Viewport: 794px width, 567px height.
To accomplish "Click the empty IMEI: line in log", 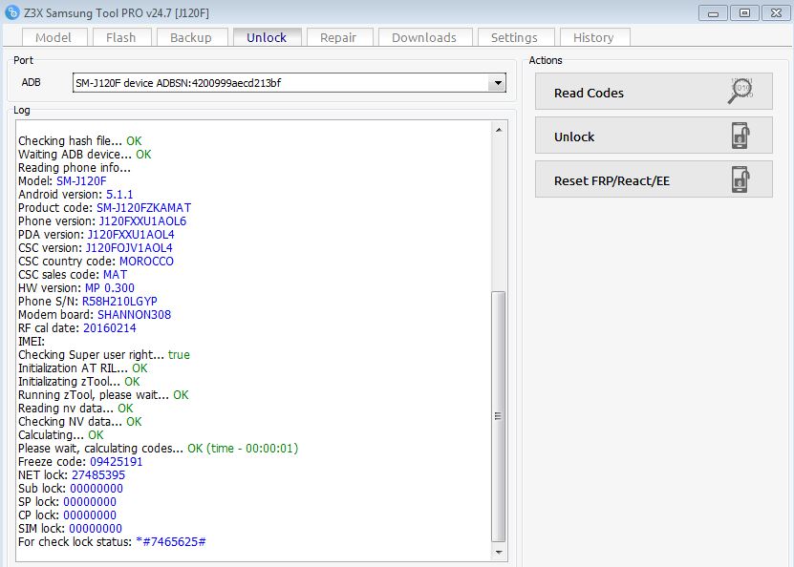I will 32,342.
